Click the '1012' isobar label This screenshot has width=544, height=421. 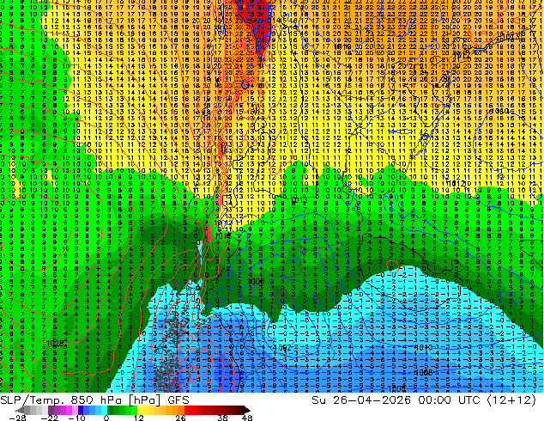[x=456, y=183]
